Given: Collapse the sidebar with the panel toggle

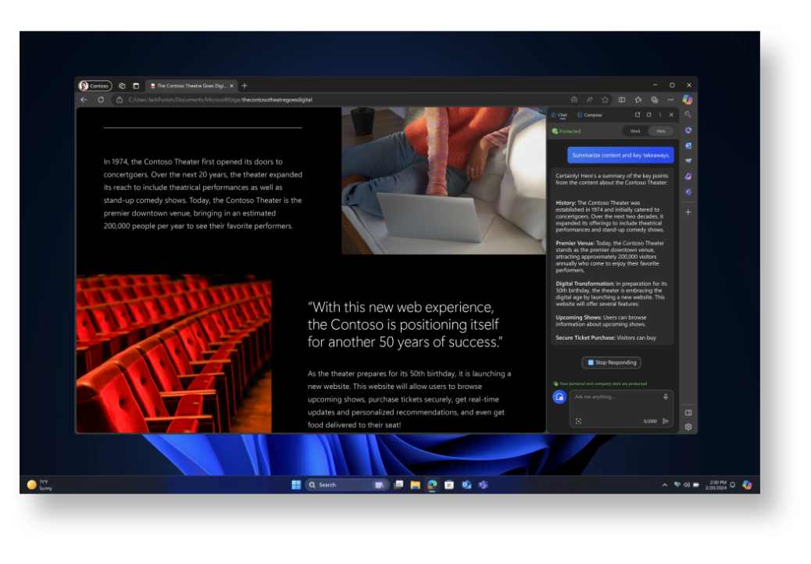Looking at the screenshot, I should coord(688,412).
